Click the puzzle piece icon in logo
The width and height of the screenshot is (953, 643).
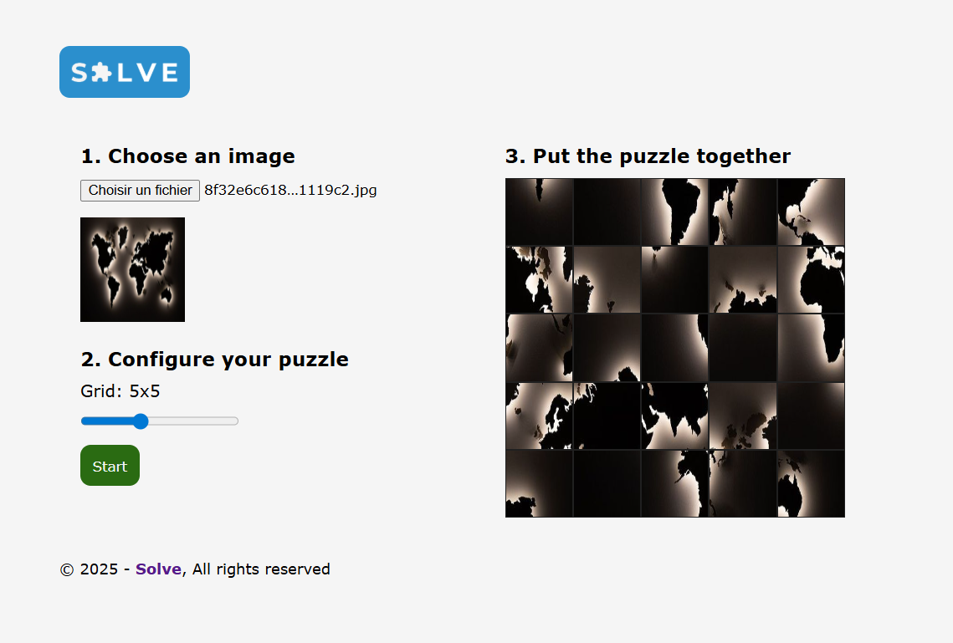100,73
